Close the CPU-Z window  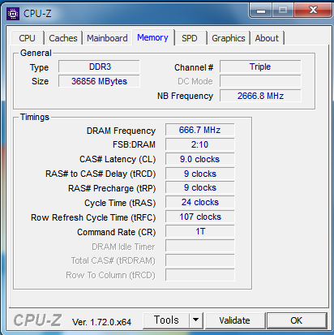(x=313, y=11)
